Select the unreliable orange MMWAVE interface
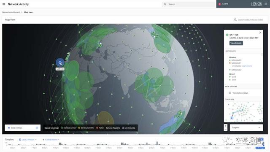 [235, 63]
